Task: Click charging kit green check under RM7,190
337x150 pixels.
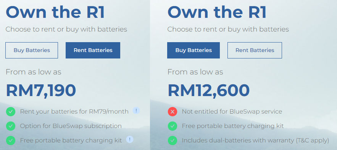Action: pyautogui.click(x=11, y=141)
